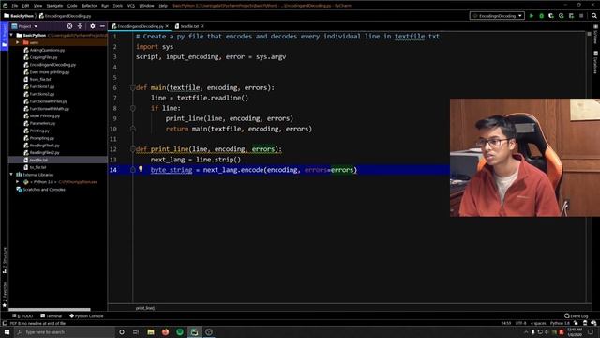Collapse the BasicPython root folder

click(12, 36)
